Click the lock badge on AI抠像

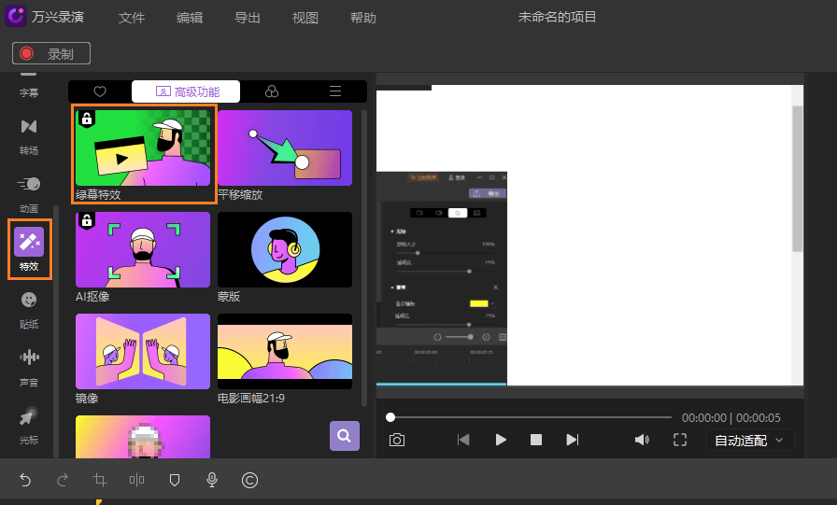[x=87, y=219]
